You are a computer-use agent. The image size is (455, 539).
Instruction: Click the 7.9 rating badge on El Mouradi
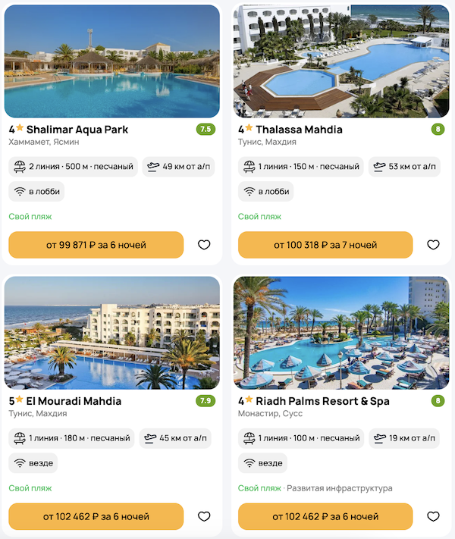point(205,401)
